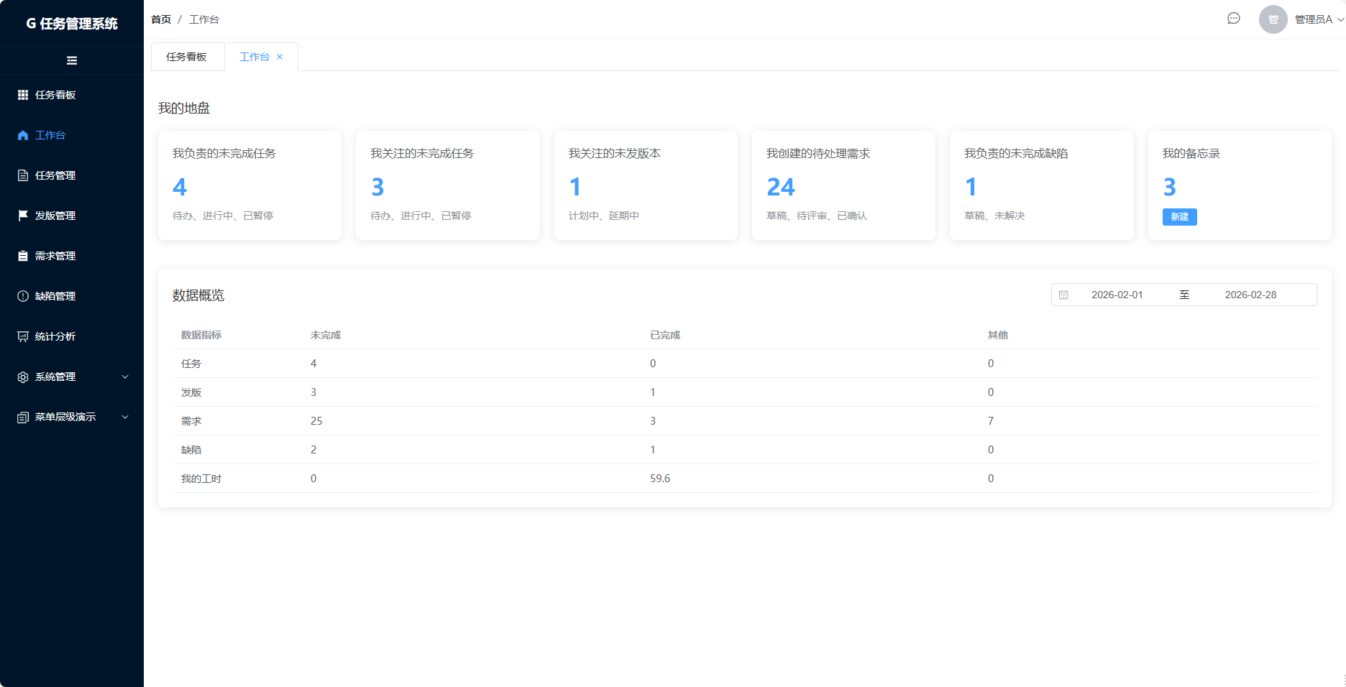Click the 3 count for 我的备忘录
1346x687 pixels.
click(x=1170, y=187)
